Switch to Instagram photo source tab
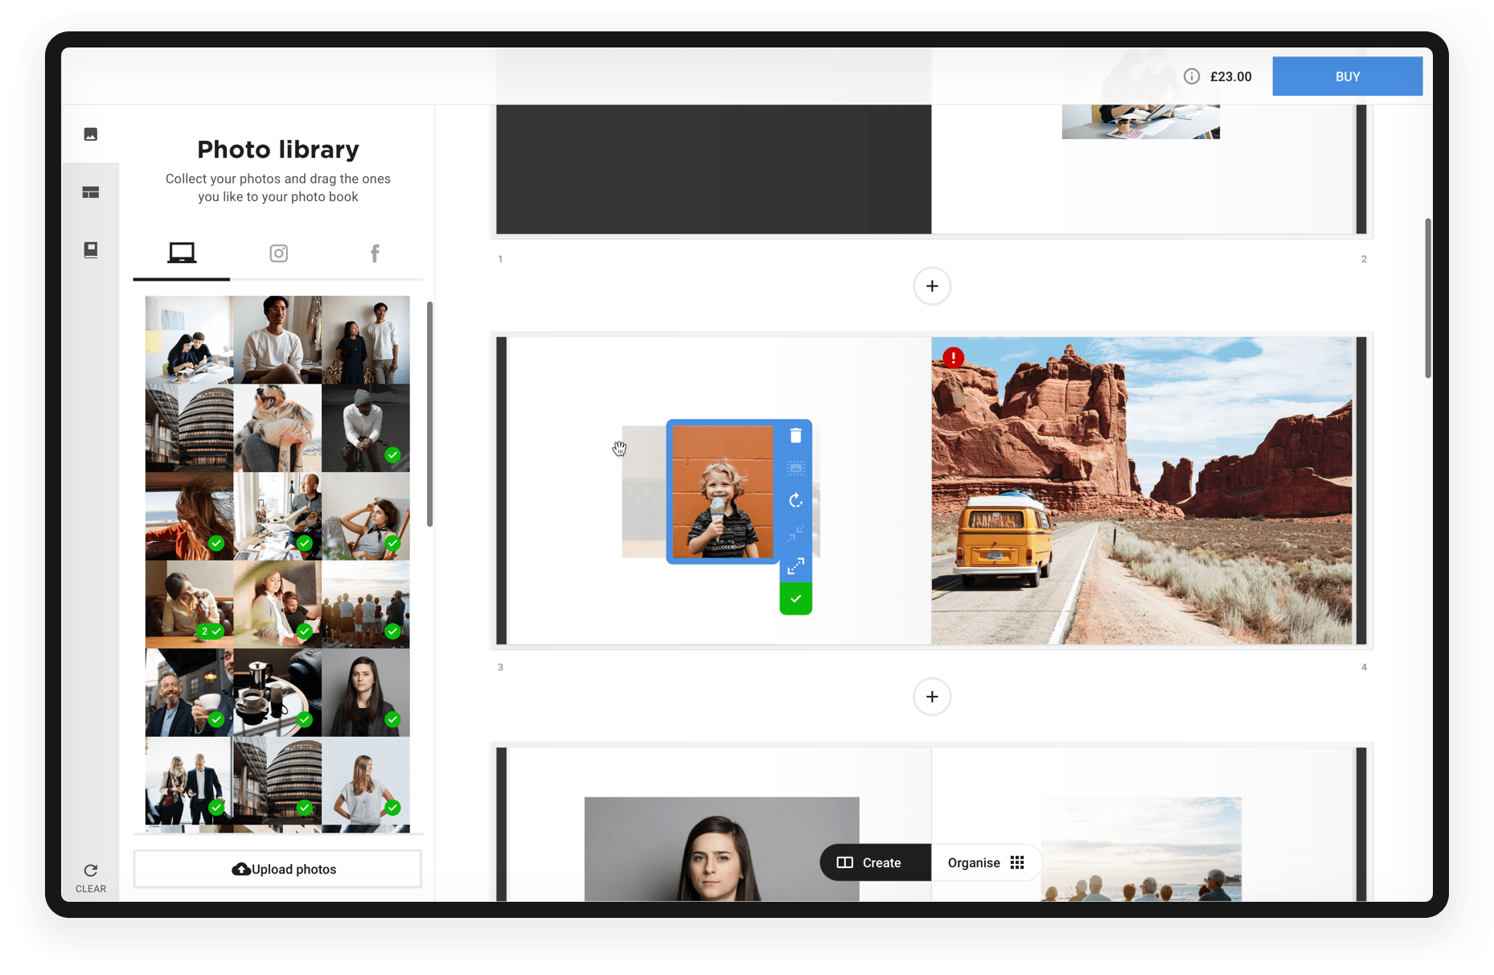 click(x=278, y=253)
